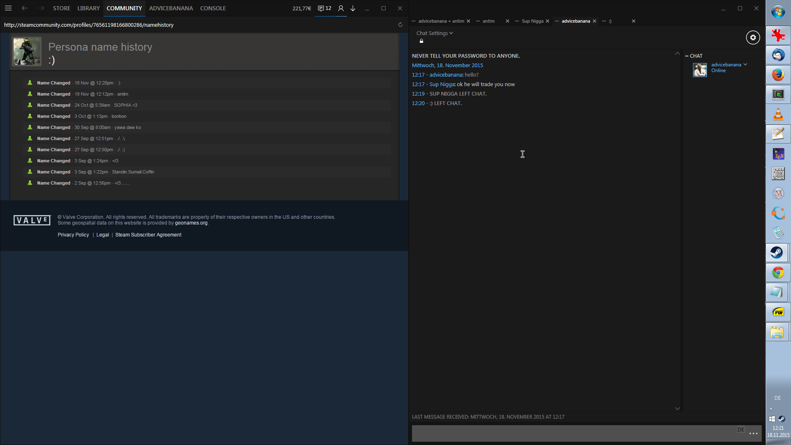Expand the Chat Settings dropdown
The width and height of the screenshot is (791, 445).
[434, 33]
